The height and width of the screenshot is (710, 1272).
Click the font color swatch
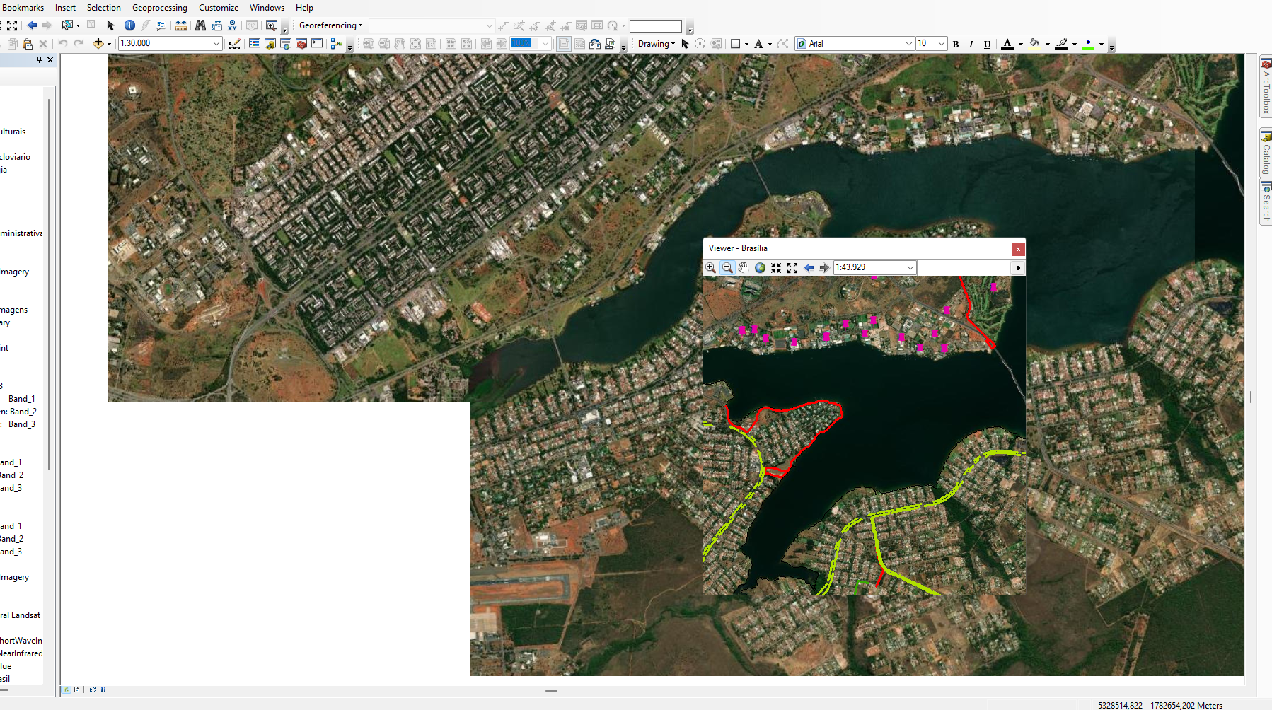click(1007, 44)
